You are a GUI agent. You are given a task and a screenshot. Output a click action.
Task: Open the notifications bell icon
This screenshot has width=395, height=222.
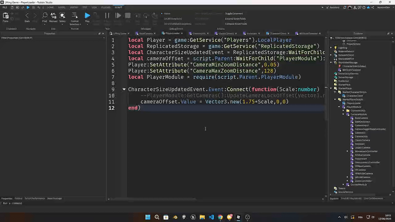(x=344, y=8)
